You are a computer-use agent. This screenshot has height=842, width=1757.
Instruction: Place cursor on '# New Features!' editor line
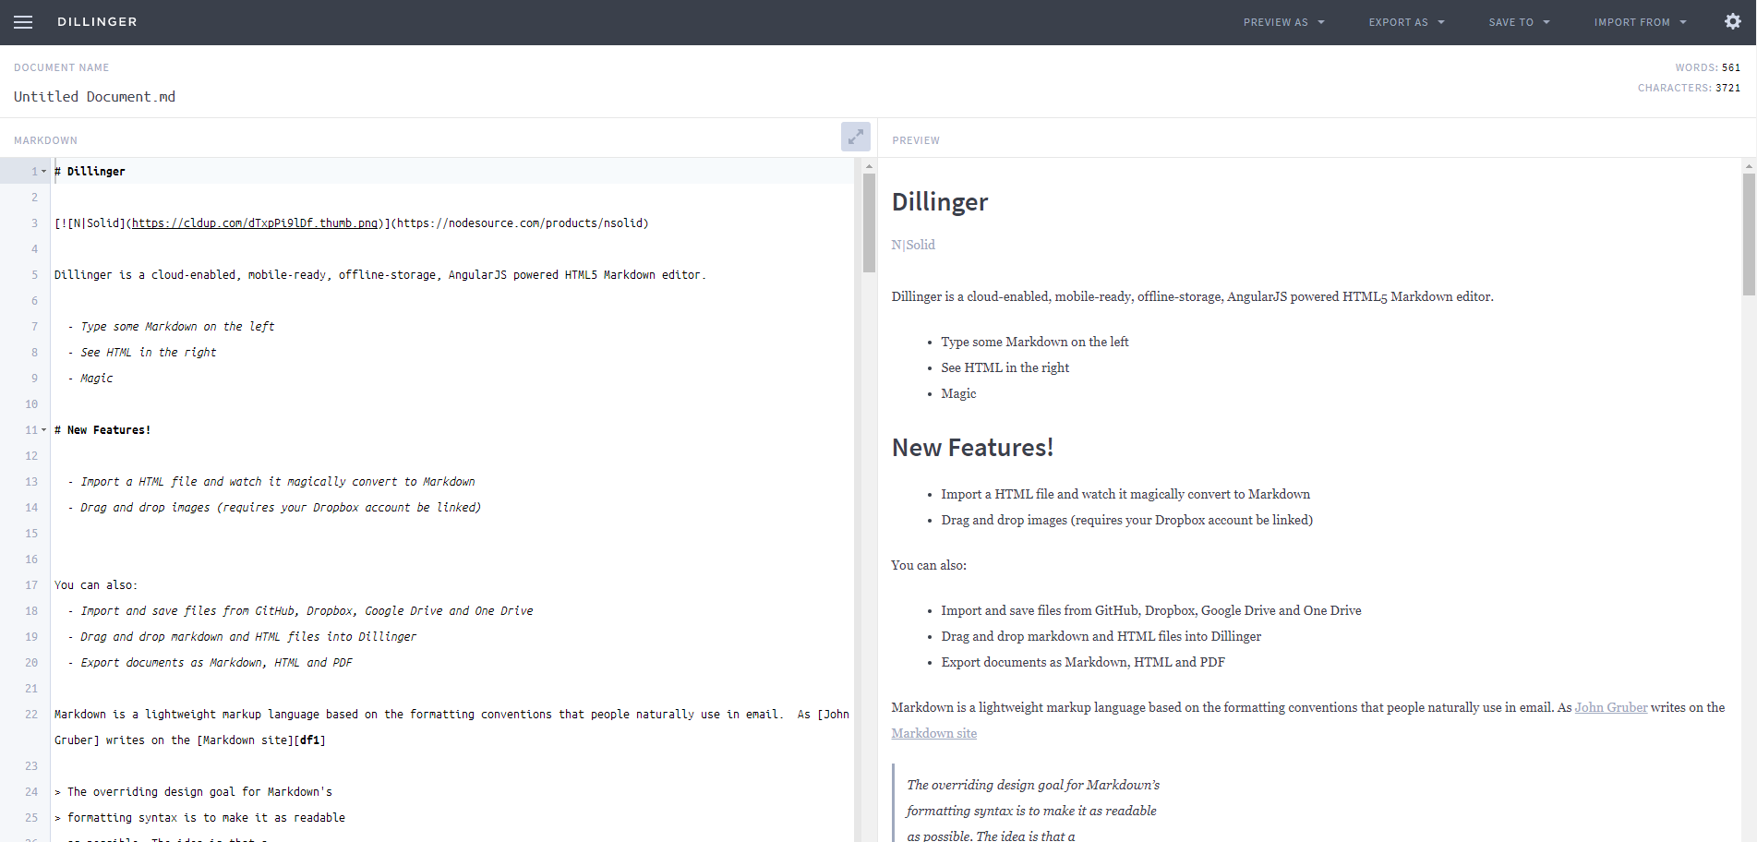coord(102,430)
